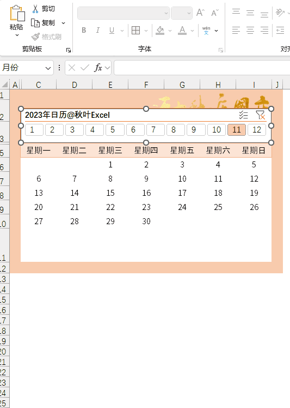Select month 1 in slicer
The image size is (290, 408).
pyautogui.click(x=34, y=130)
